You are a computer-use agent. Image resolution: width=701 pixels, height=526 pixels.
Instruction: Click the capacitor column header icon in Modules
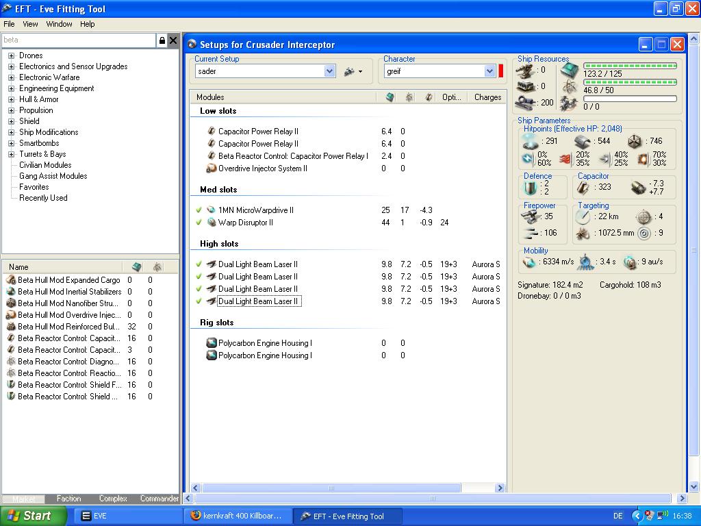429,97
